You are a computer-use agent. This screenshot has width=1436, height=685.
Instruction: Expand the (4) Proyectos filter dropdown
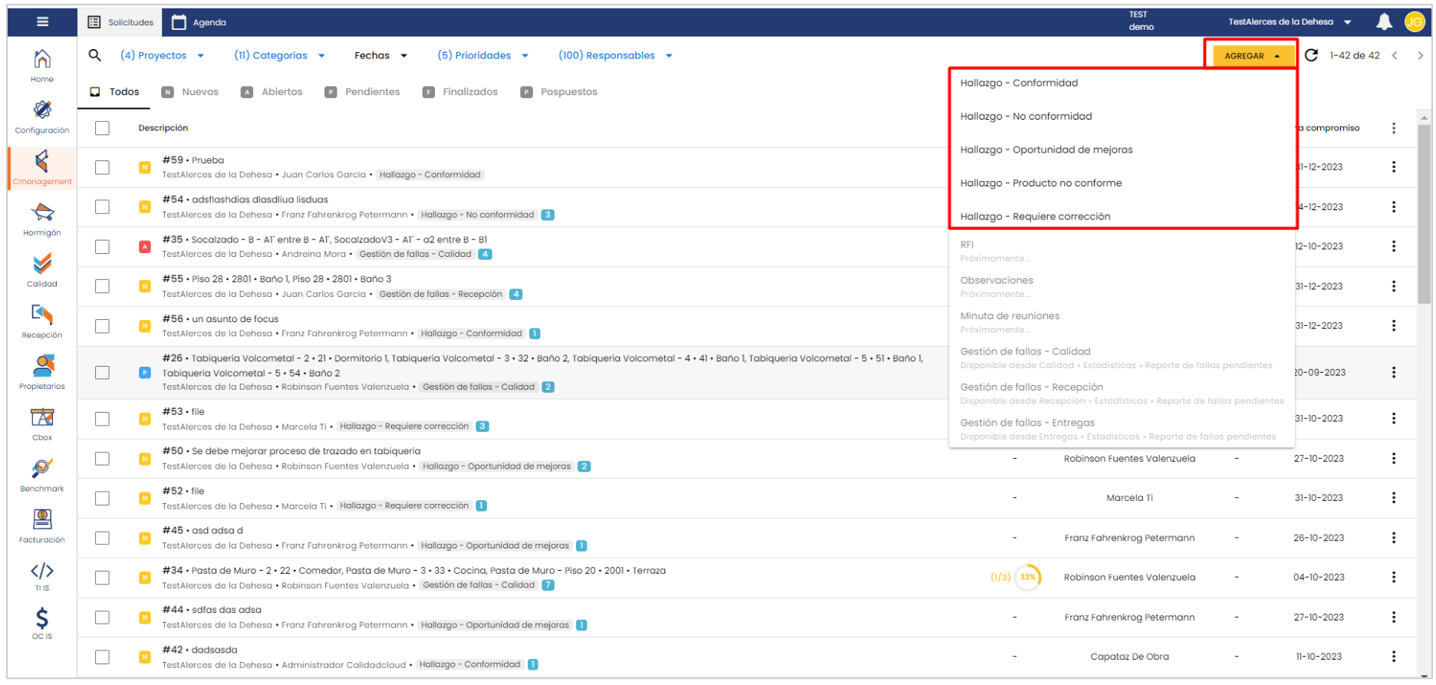coord(162,55)
